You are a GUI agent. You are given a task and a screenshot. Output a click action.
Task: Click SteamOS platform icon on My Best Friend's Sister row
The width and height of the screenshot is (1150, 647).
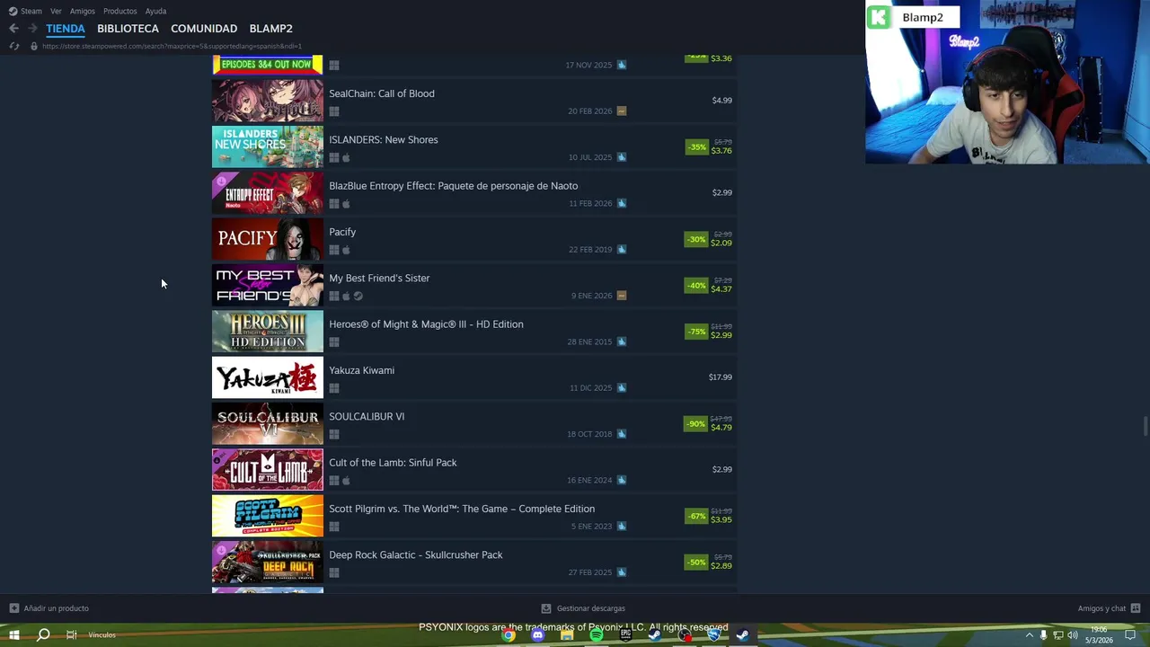click(358, 296)
